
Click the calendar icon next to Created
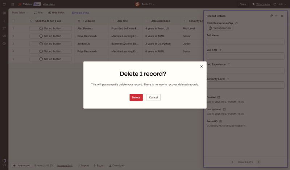point(219,97)
